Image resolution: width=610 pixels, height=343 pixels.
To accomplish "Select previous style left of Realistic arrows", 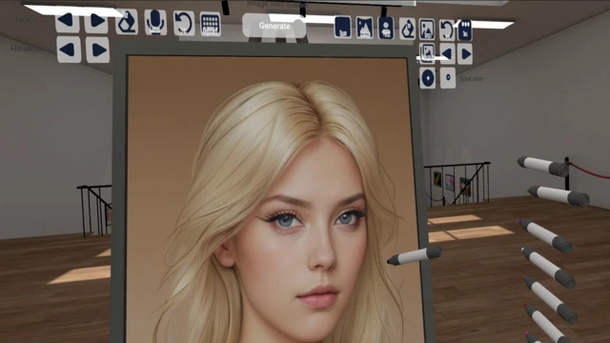I will point(69,50).
